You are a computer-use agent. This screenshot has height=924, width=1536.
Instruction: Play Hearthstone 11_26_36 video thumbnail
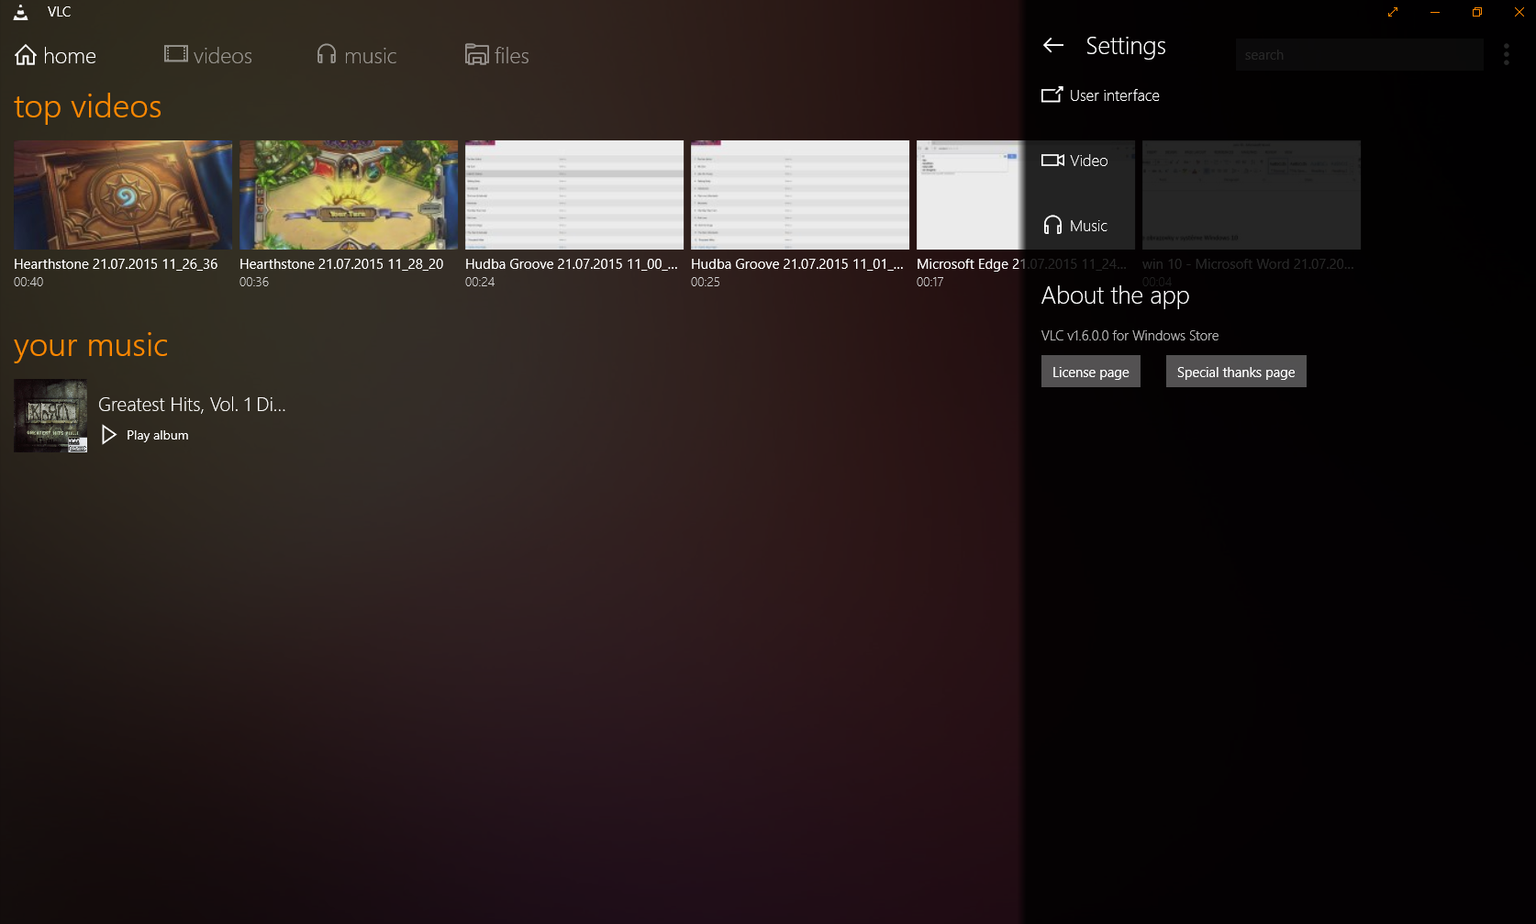click(x=123, y=195)
